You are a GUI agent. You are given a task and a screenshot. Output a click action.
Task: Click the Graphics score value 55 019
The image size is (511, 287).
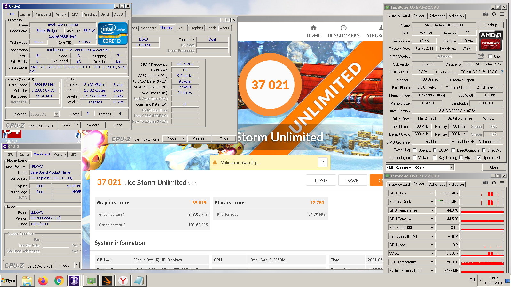[x=199, y=203]
